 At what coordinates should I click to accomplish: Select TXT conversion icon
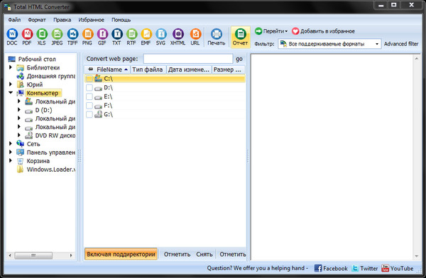click(x=117, y=35)
